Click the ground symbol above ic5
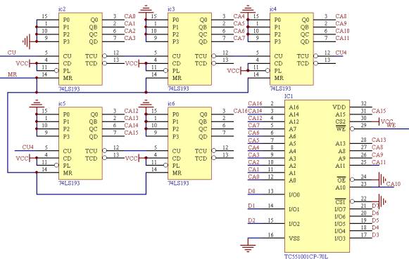Image resolution: width=409 pixels, height=259 pixels. [x=37, y=103]
